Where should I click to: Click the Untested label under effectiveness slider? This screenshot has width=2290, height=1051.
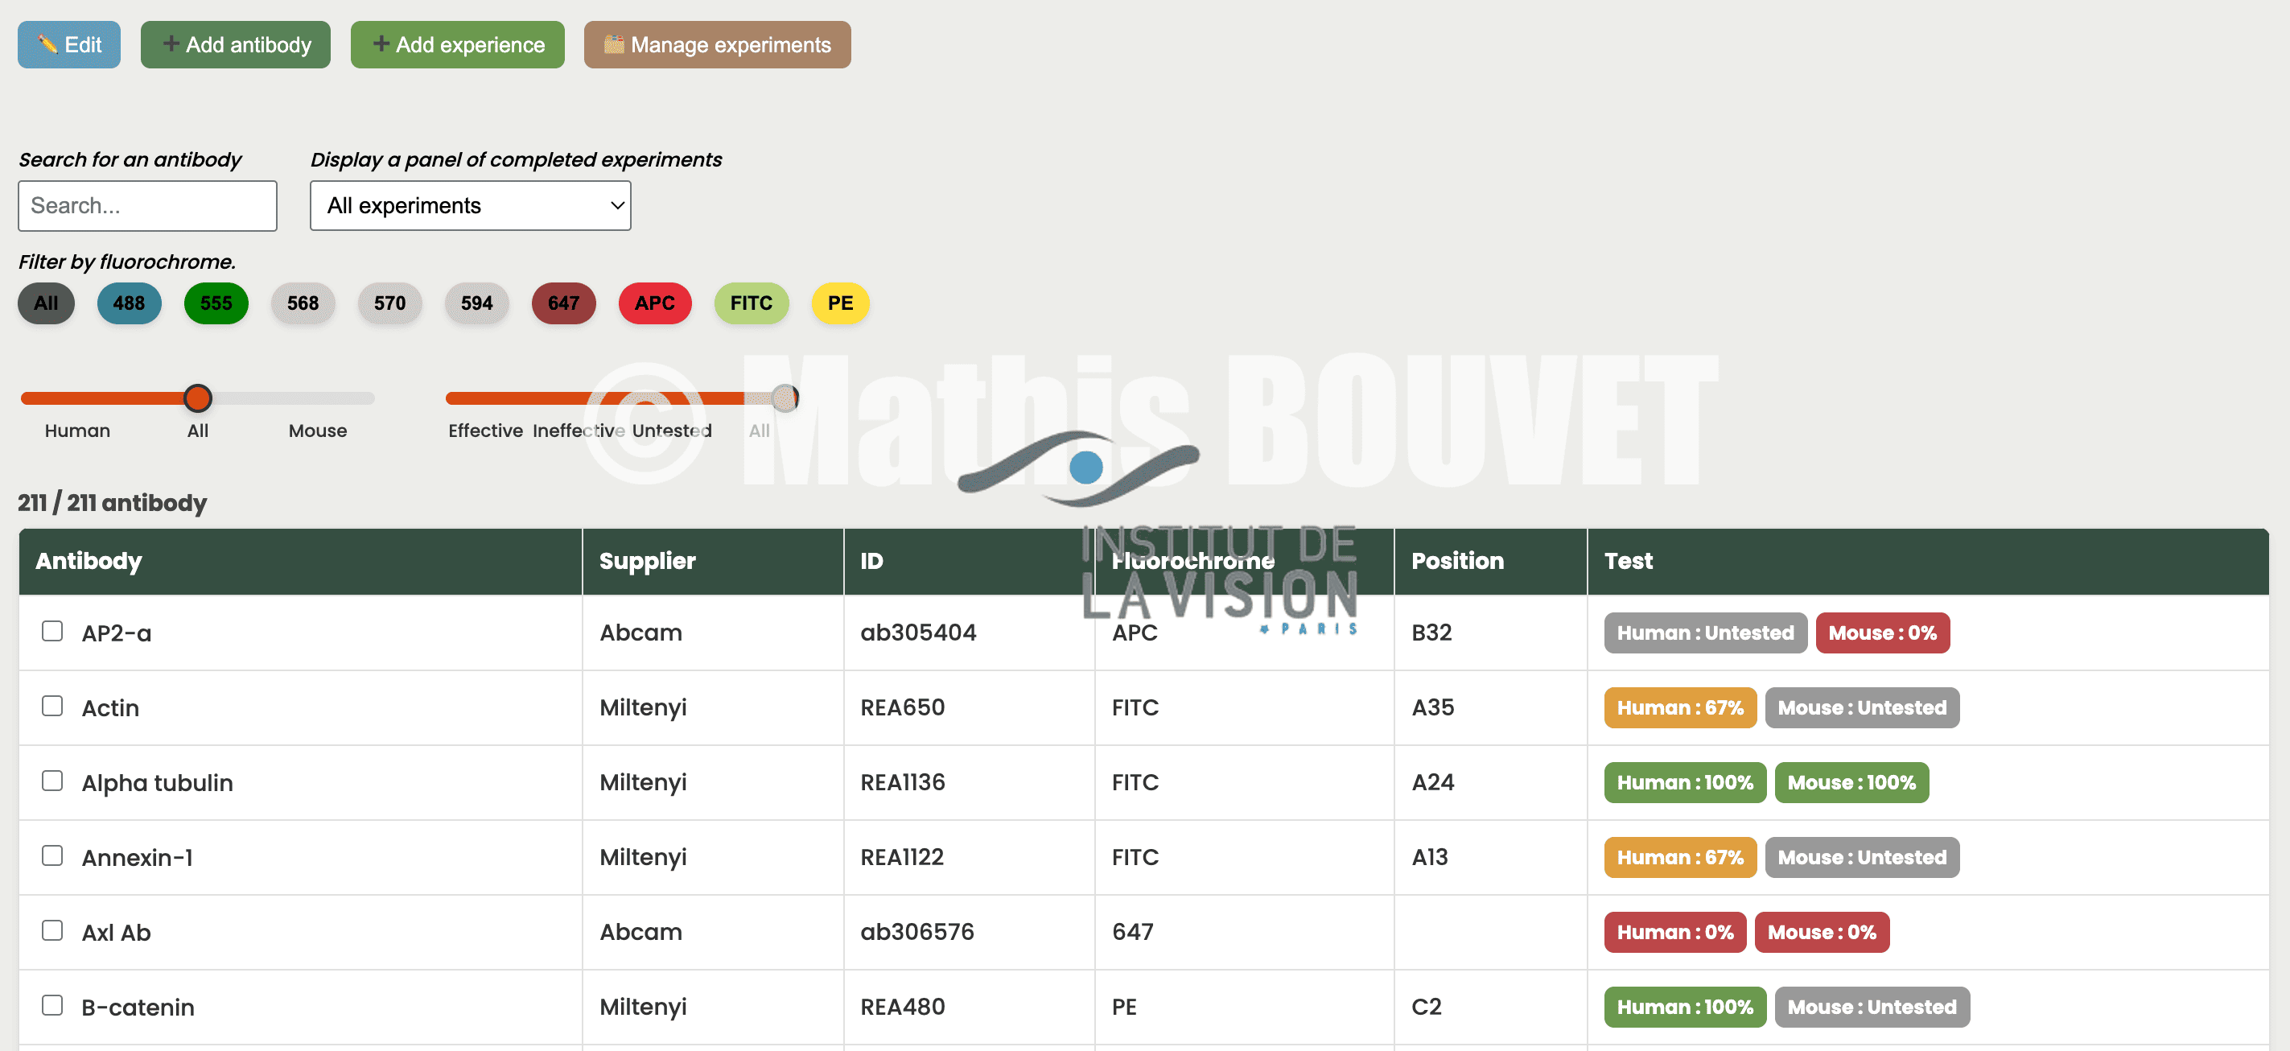672,431
